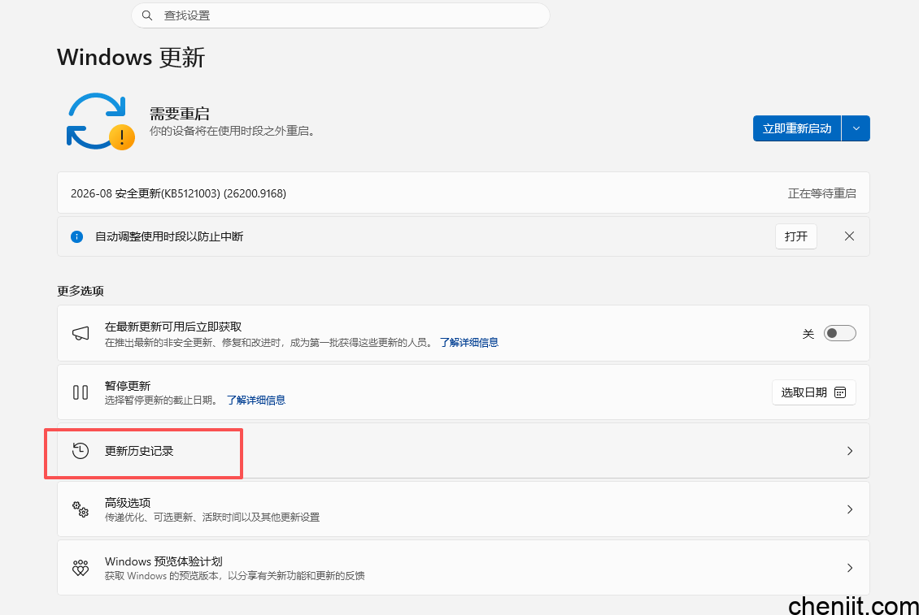Screen dimensions: 919x615
Task: Open 了解详细信息 link under latest updates
Action: tap(469, 343)
